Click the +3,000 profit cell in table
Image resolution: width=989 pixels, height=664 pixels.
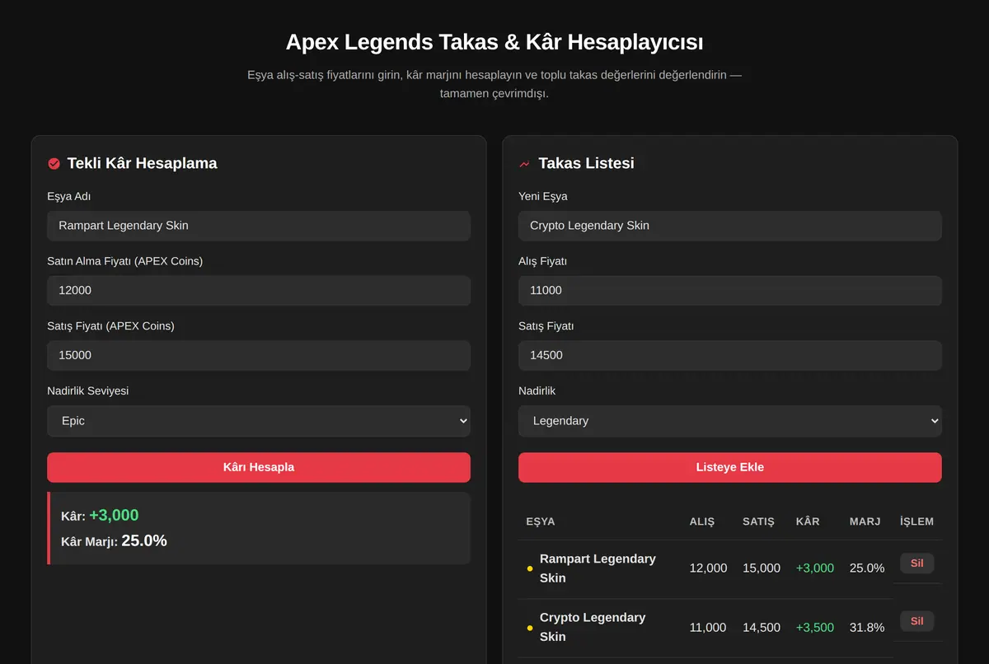(815, 568)
